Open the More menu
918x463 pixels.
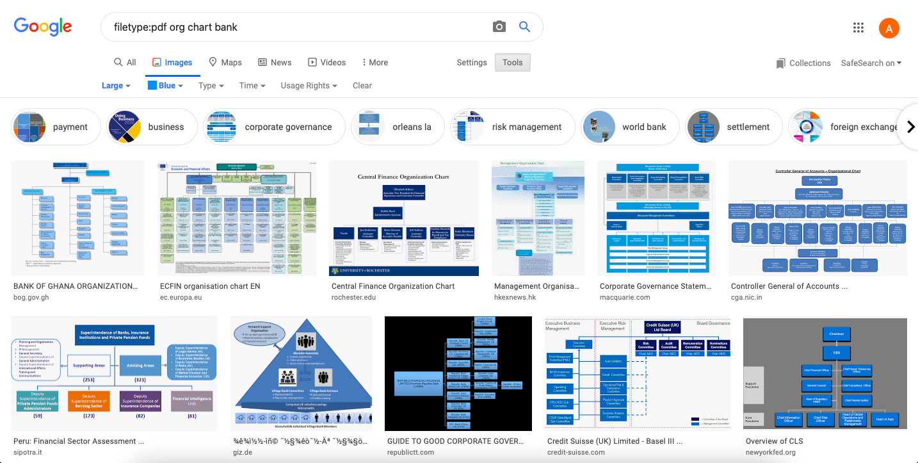tap(374, 62)
